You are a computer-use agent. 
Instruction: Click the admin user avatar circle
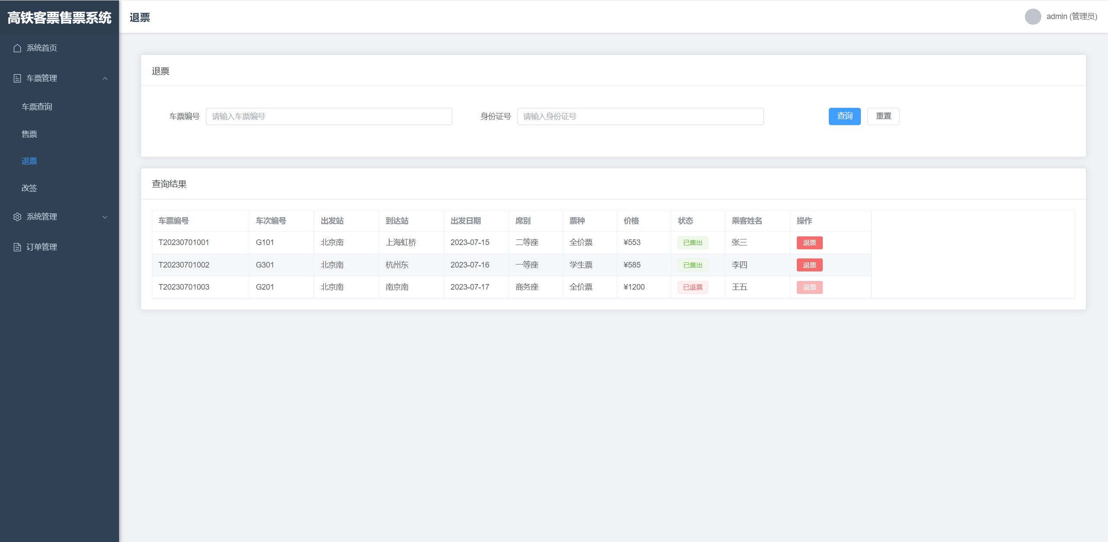1033,17
